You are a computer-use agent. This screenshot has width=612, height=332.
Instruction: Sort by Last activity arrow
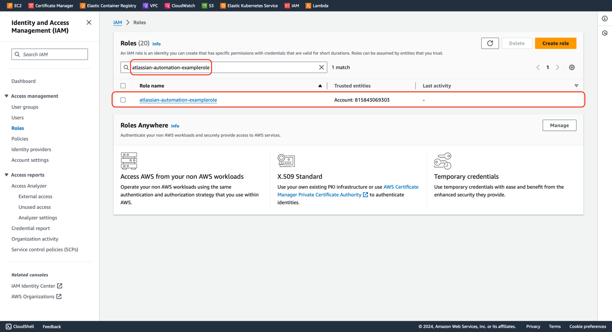pos(577,86)
